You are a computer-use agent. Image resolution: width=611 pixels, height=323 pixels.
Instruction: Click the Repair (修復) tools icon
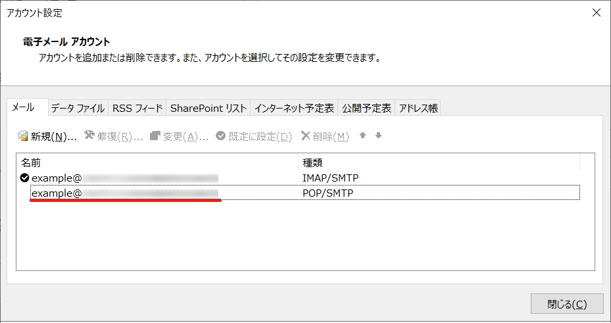click(x=89, y=136)
